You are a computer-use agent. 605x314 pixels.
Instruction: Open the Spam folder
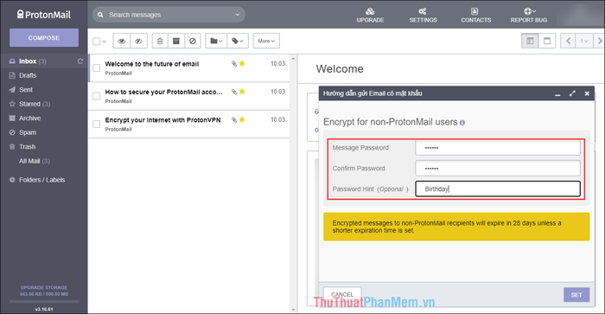28,132
